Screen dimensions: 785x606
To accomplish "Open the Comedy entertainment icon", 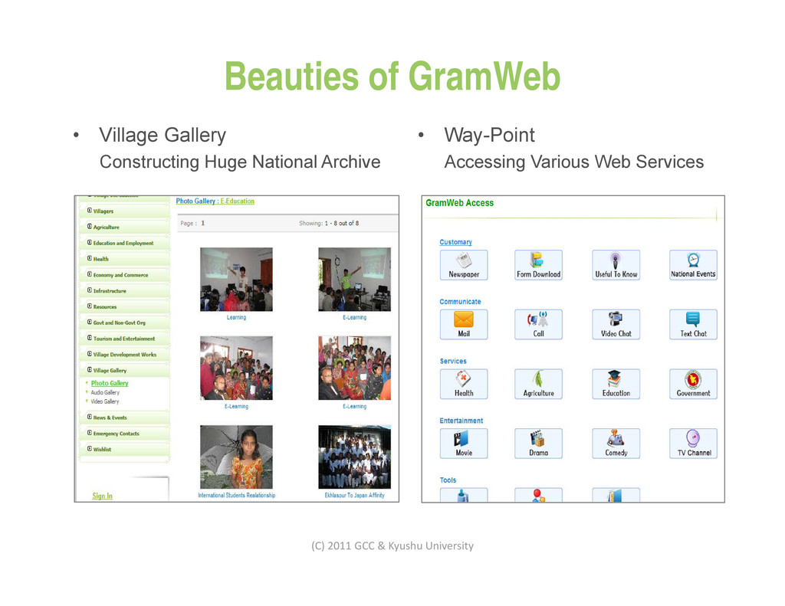I will [616, 444].
